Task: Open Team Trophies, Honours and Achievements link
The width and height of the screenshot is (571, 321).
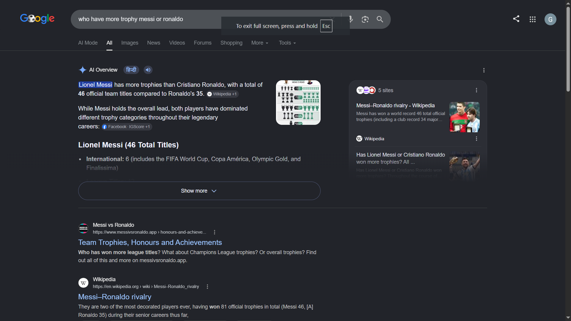Action: click(x=150, y=243)
